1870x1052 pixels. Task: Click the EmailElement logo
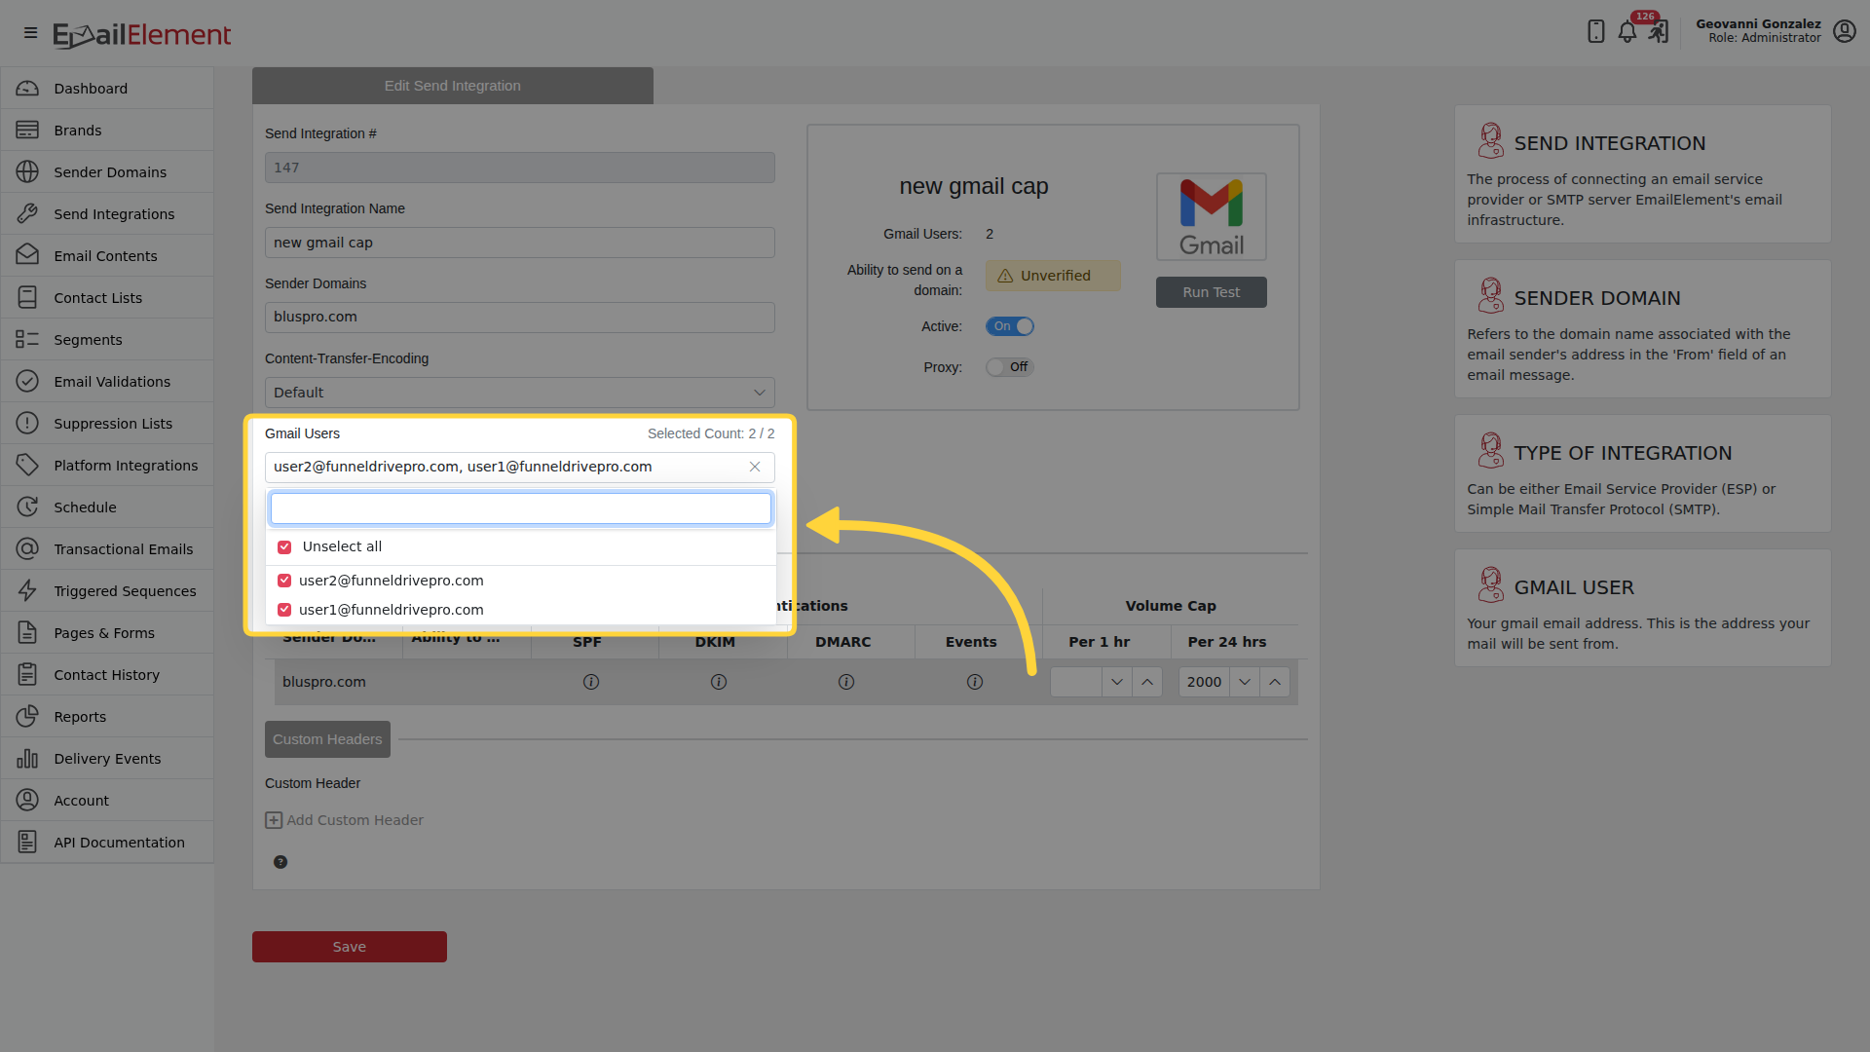142,35
